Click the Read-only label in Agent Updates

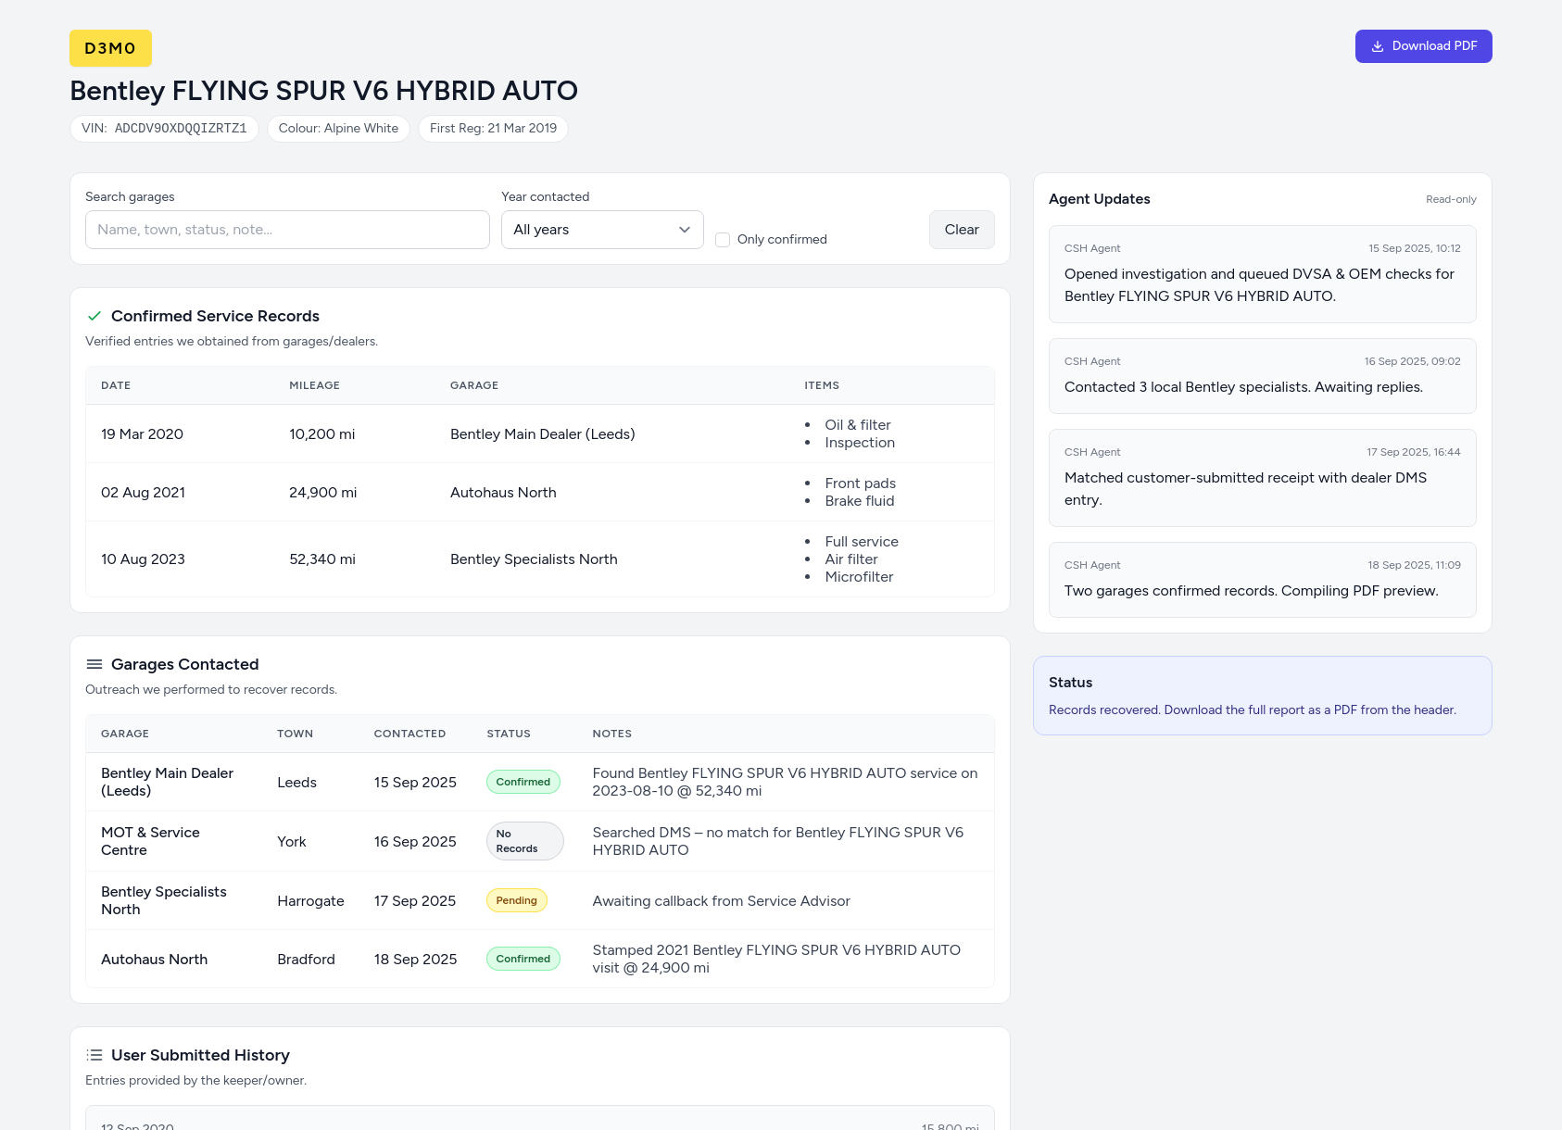click(1450, 199)
